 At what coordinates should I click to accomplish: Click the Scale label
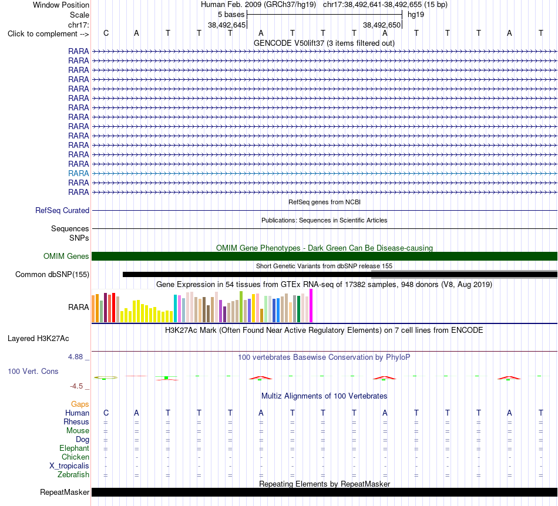pos(79,15)
